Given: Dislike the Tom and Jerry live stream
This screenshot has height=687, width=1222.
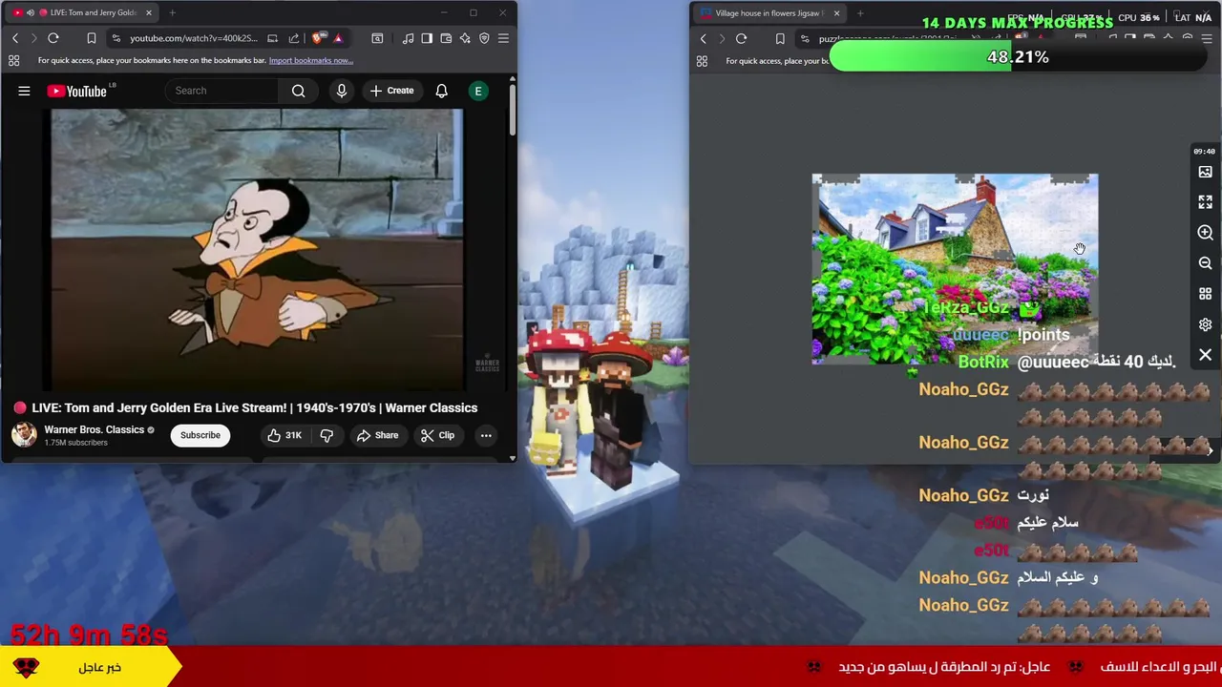Looking at the screenshot, I should pos(327,435).
